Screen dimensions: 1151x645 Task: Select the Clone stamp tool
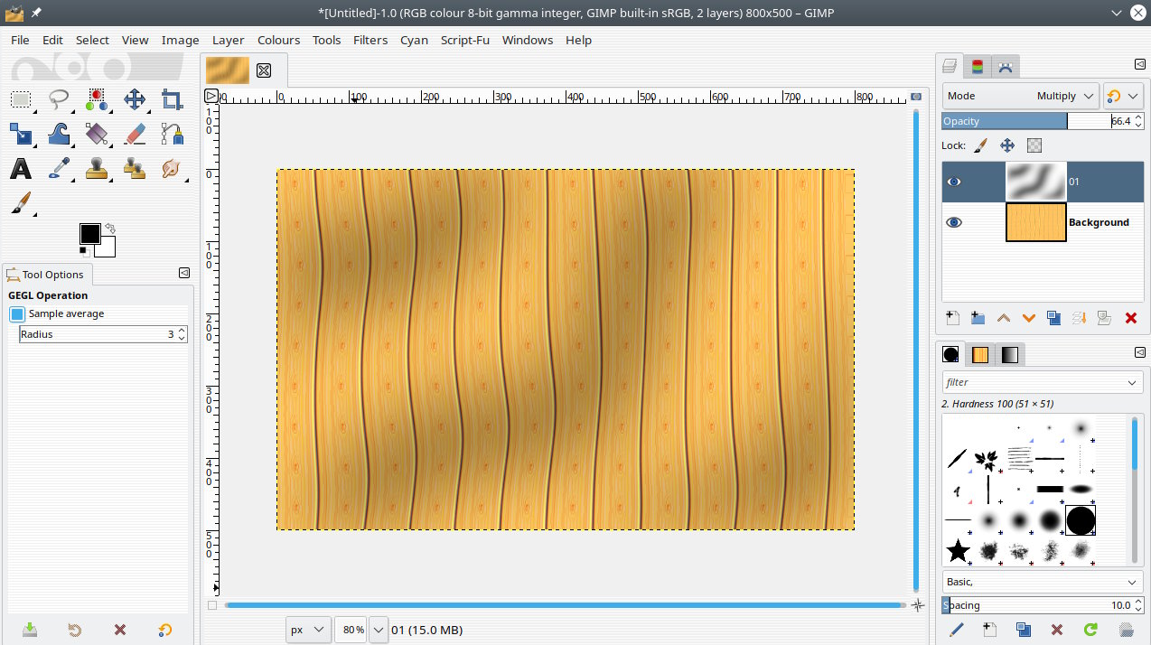click(x=97, y=168)
